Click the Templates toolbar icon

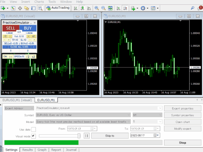click(x=153, y=8)
